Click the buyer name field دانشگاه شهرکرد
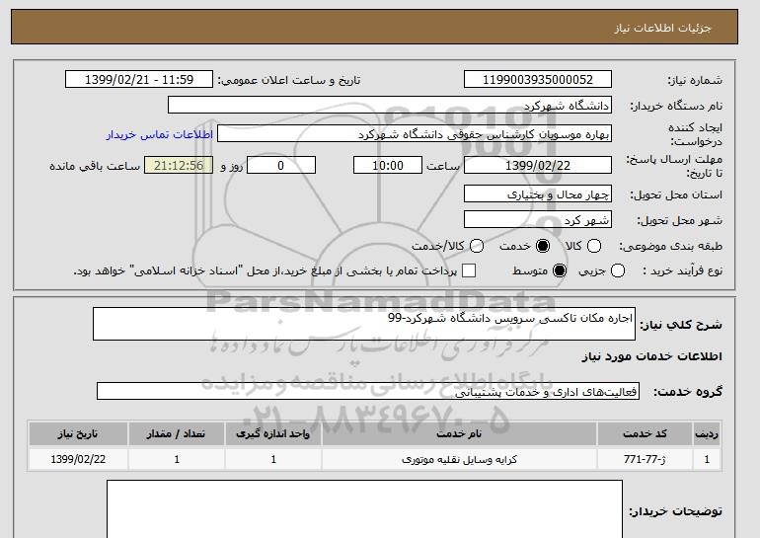The image size is (760, 538). coord(390,106)
